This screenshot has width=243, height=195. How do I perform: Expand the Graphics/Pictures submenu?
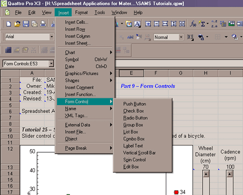click(85, 73)
